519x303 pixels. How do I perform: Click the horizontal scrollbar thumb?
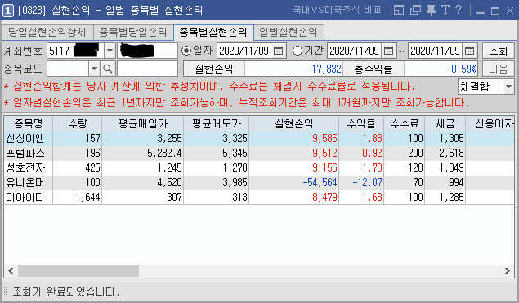[x=78, y=270]
